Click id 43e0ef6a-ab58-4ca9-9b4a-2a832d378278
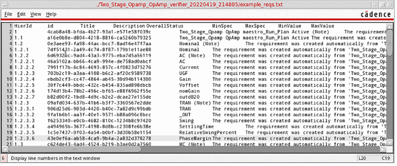The image size is (397, 166). coord(99,139)
